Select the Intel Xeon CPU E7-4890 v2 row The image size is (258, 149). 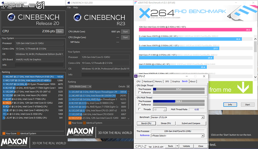[x=33, y=80]
